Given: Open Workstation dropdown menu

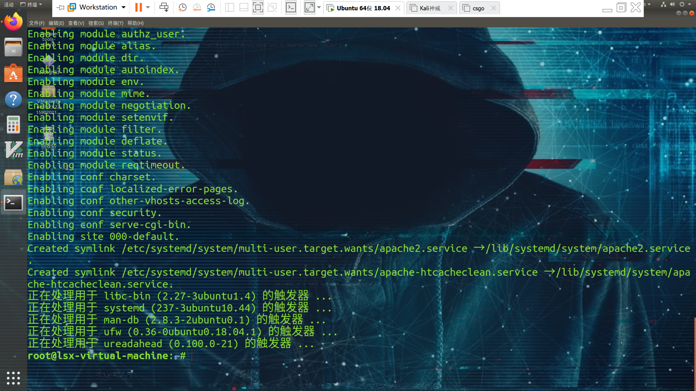Looking at the screenshot, I should [123, 7].
